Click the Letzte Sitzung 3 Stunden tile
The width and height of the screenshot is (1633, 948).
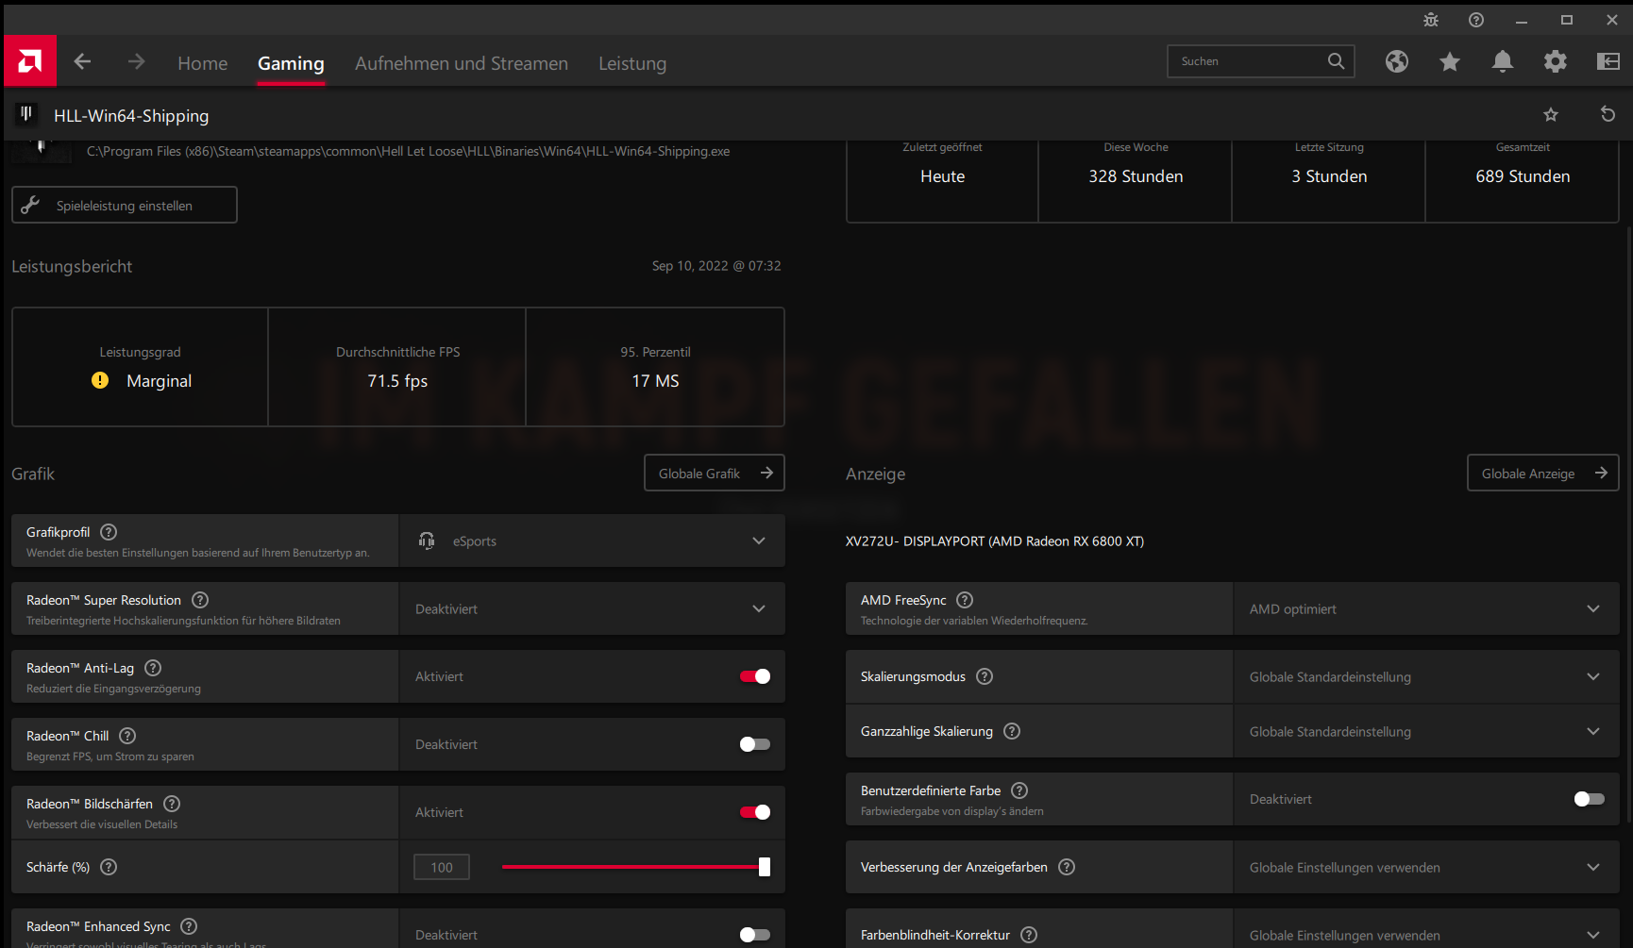coord(1329,181)
